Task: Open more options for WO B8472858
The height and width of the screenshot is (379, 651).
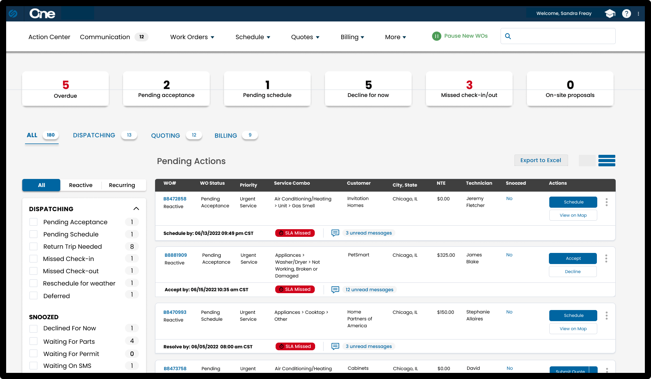Action: [606, 202]
